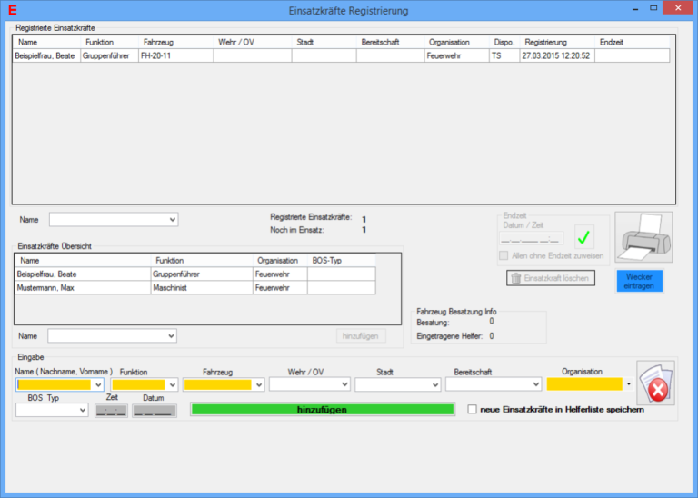Click the Zeit input field
This screenshot has width=698, height=498.
point(111,411)
